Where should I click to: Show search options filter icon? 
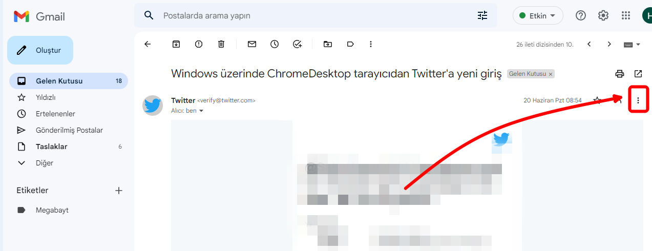(482, 15)
